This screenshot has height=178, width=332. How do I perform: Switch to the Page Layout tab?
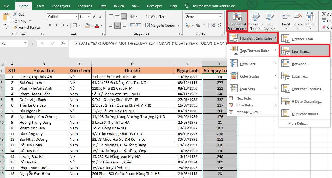coord(61,6)
